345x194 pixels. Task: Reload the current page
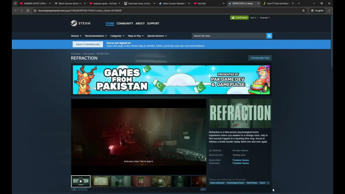click(x=28, y=11)
